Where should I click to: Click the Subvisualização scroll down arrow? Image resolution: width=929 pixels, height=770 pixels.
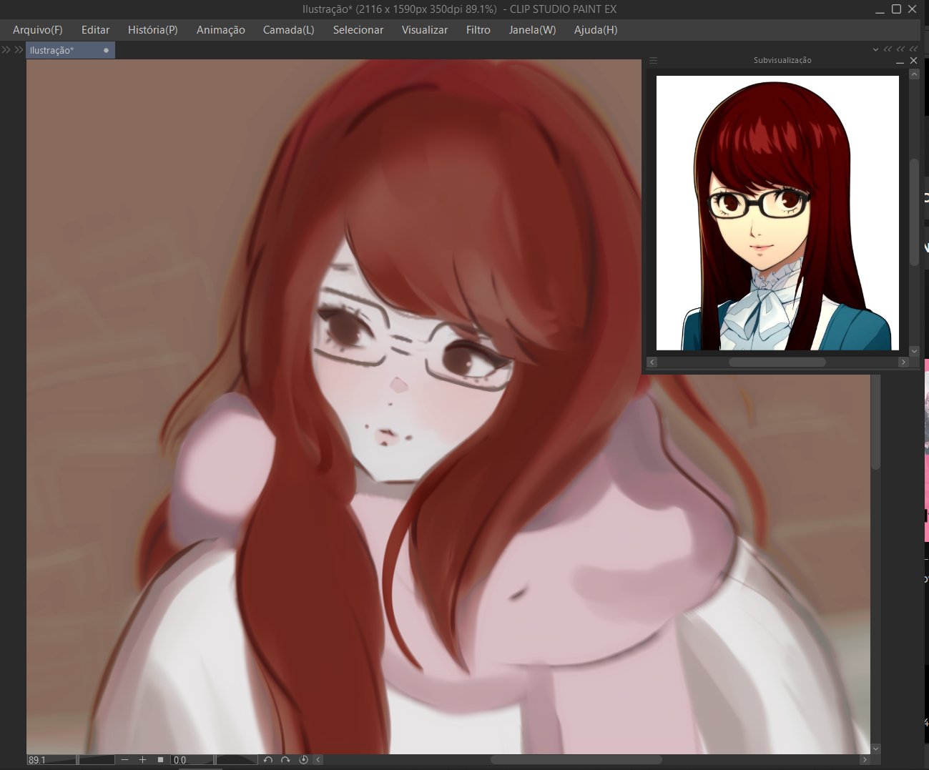[914, 351]
